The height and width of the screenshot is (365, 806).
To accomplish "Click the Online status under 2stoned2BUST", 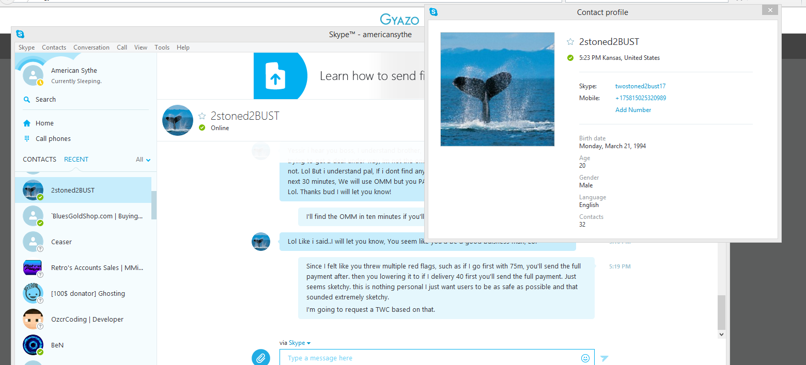I will (220, 128).
